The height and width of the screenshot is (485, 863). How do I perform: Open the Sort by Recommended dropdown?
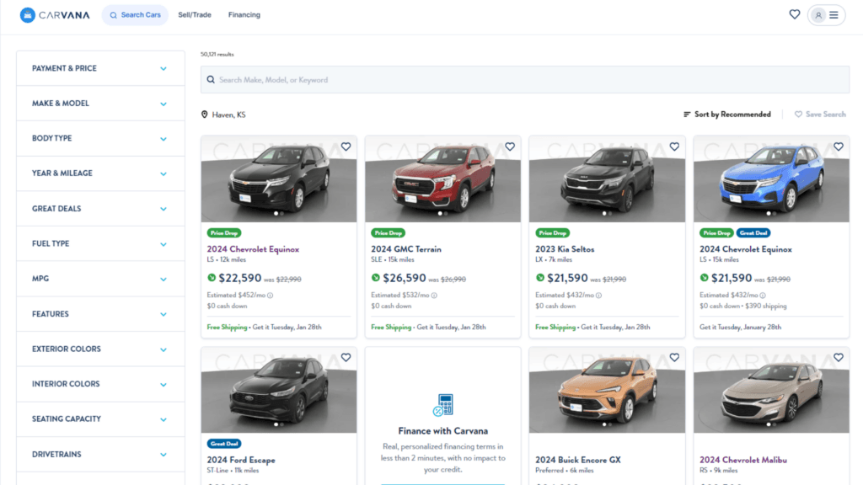pyautogui.click(x=727, y=115)
